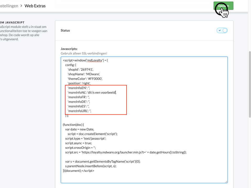Click the doc.createElement('script') line
The image size is (251, 188).
(92, 134)
